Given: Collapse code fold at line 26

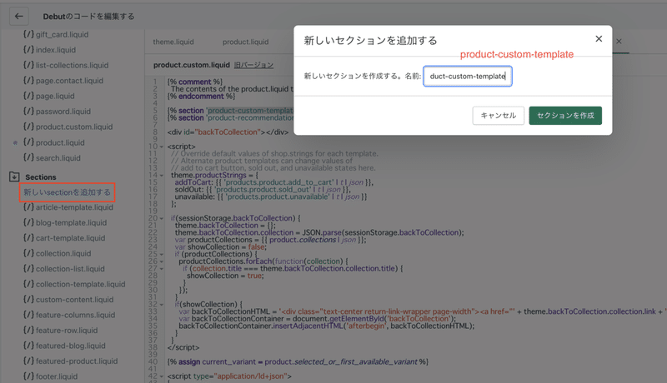Looking at the screenshot, I should [x=162, y=261].
